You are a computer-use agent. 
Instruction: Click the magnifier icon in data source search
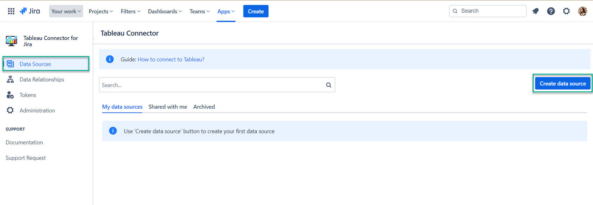pos(329,85)
